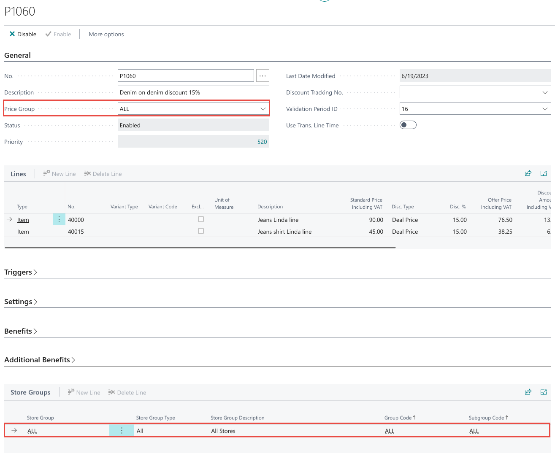
Task: Click the horizontal scrollbar under Lines table
Action: pyautogui.click(x=200, y=248)
